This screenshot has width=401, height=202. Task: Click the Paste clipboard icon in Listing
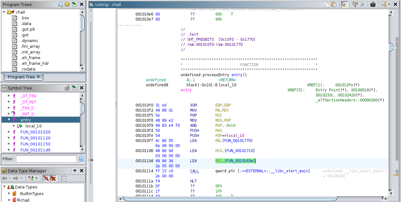point(334,4)
